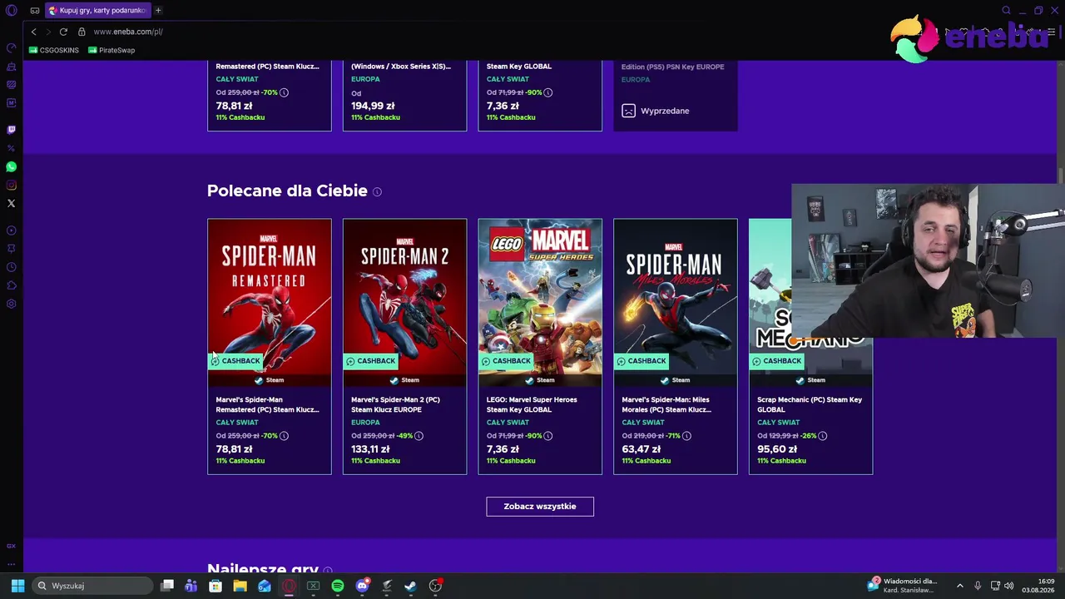This screenshot has height=599, width=1065.
Task: Open Instagram in the sidebar
Action: click(x=12, y=186)
